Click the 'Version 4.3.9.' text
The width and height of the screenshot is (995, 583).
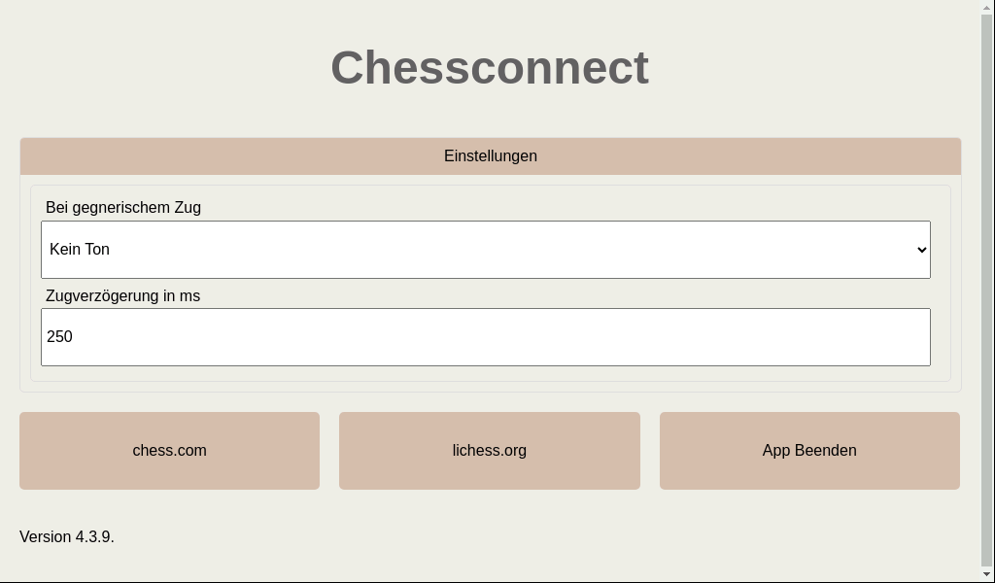(x=67, y=537)
